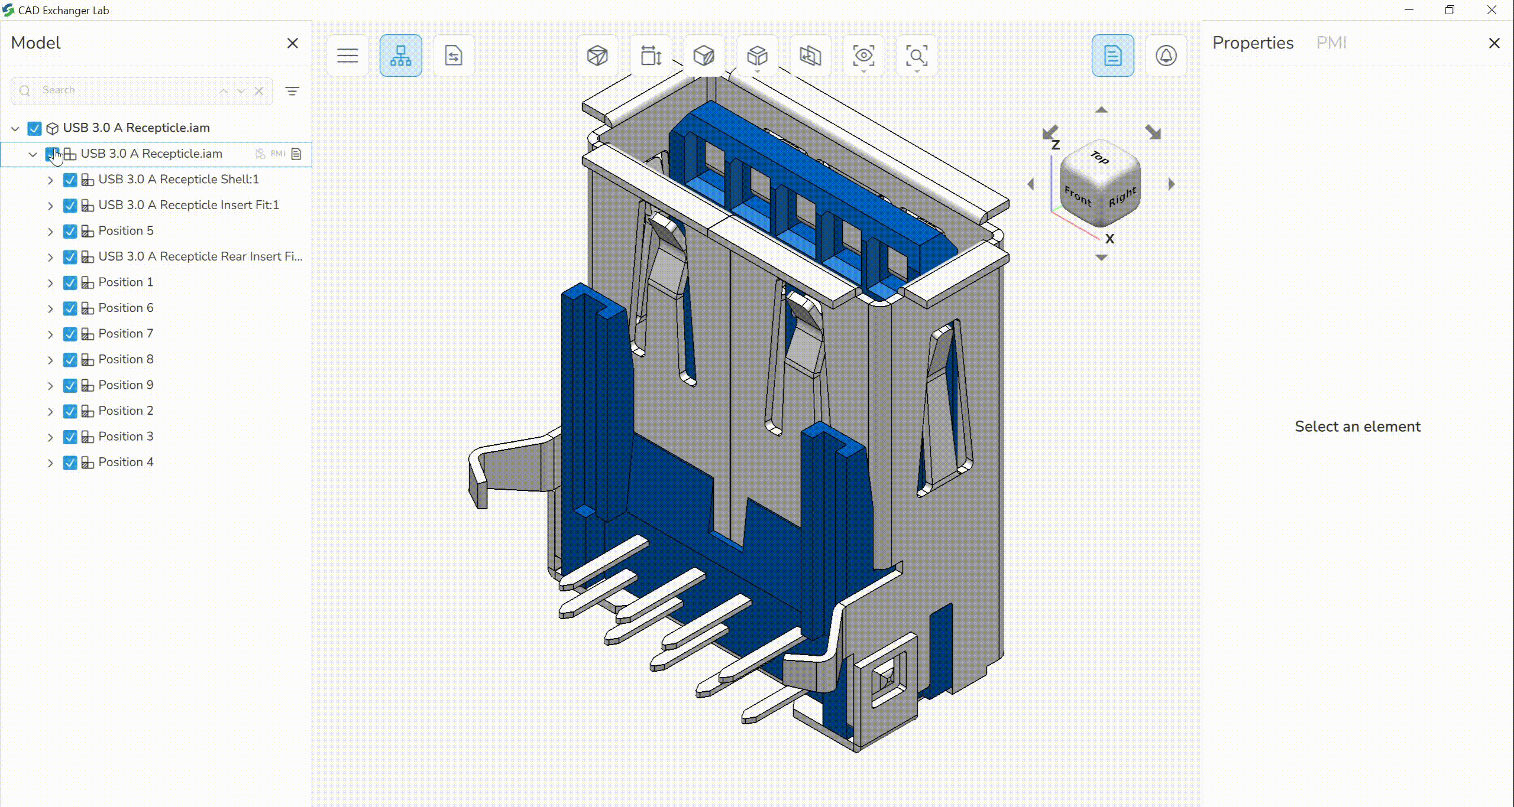
Task: Collapse the root USB 3.0 A Recepticle.iam node
Action: (15, 128)
